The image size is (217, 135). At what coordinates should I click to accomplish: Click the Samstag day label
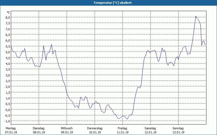(x=150, y=128)
